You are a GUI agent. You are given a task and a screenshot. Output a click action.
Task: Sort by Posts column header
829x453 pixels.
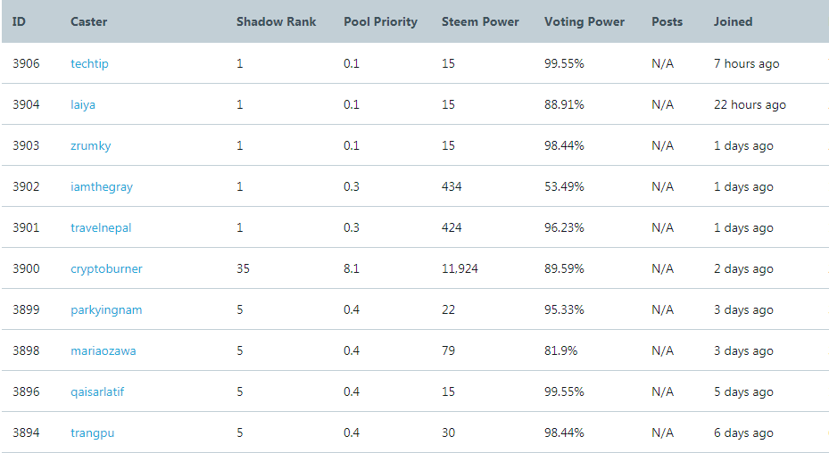click(x=667, y=21)
